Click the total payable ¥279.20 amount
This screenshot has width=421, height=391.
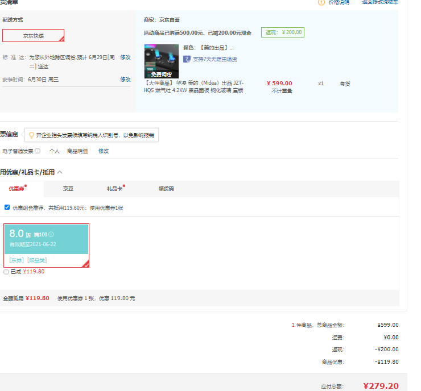381,386
